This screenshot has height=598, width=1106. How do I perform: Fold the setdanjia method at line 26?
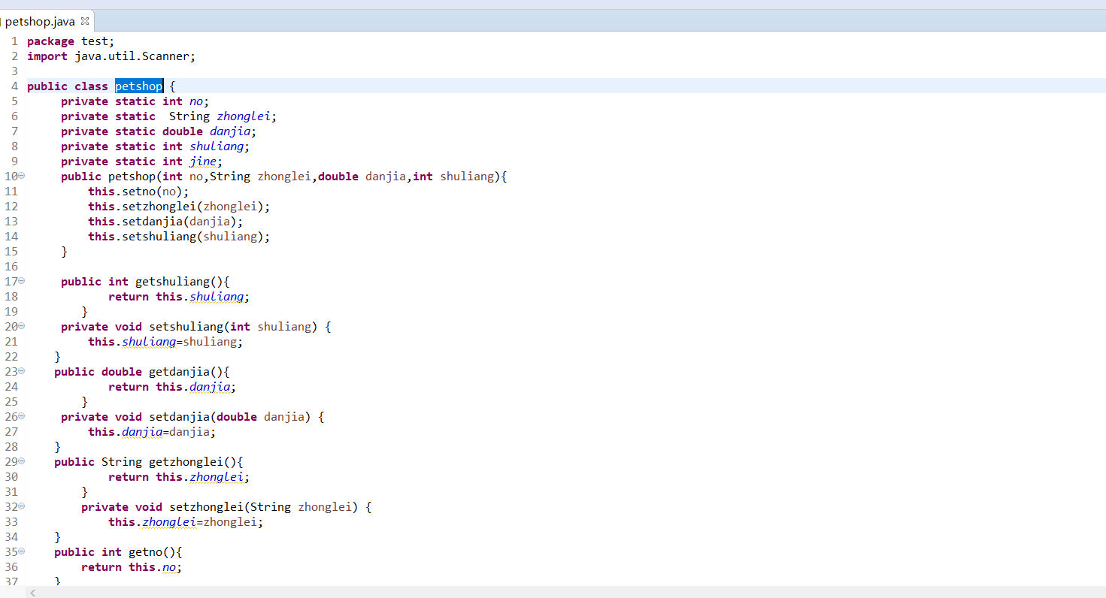click(21, 416)
